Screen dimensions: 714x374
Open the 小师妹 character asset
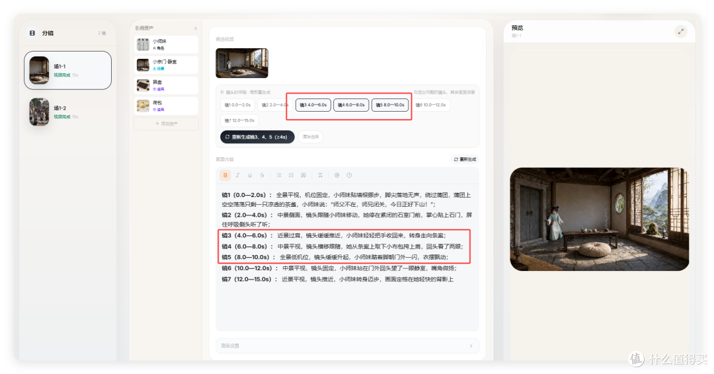(166, 44)
